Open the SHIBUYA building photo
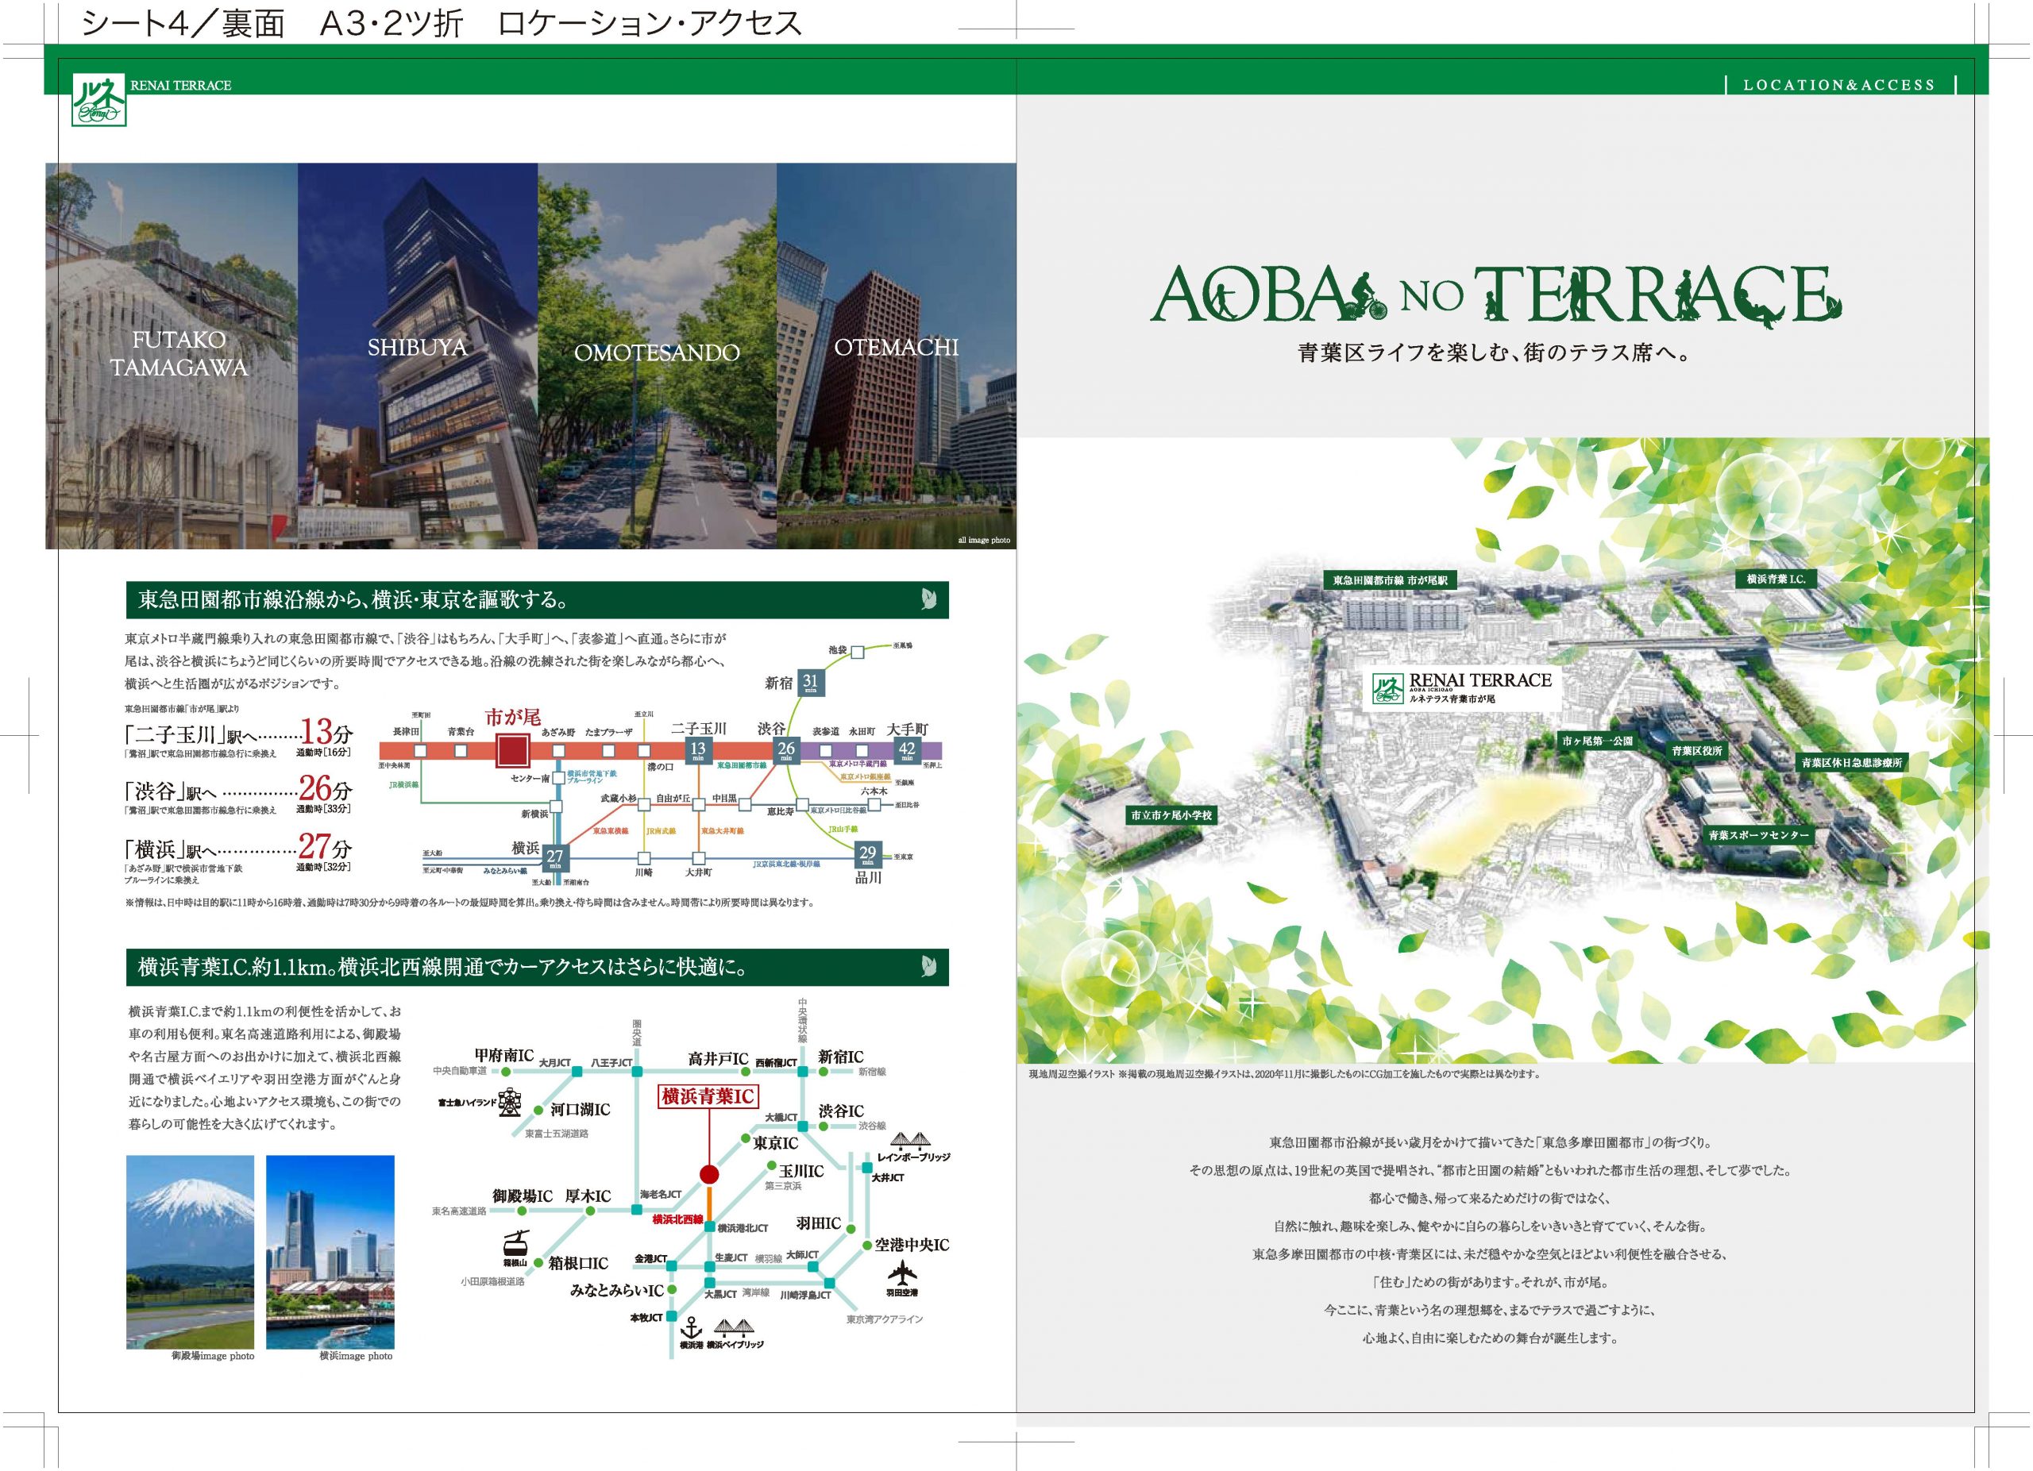Viewport: 2033px width, 1471px height. 418,356
